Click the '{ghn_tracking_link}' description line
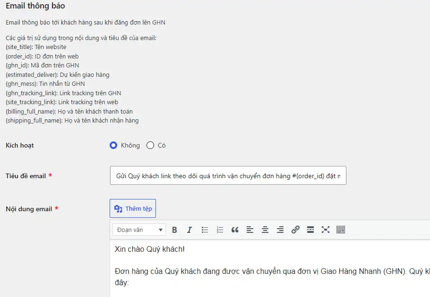Viewport: 430px width, 297px height. click(63, 93)
